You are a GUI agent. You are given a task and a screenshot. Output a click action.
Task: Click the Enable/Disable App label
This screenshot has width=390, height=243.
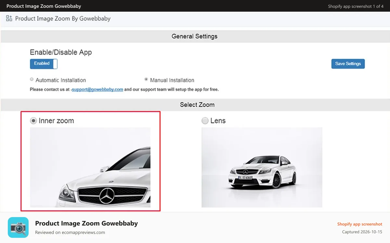61,52
